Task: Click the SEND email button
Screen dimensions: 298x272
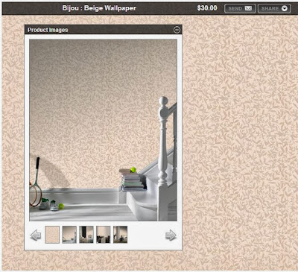Action: click(240, 9)
